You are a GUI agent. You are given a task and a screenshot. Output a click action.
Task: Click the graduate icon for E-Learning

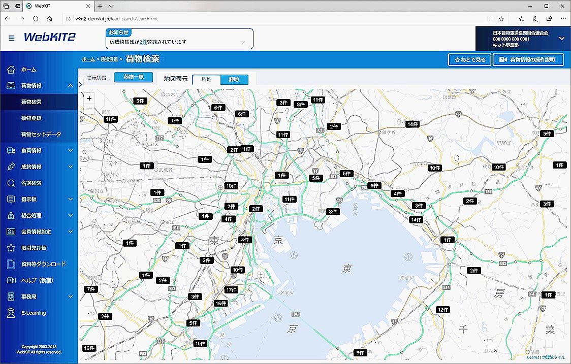11,313
